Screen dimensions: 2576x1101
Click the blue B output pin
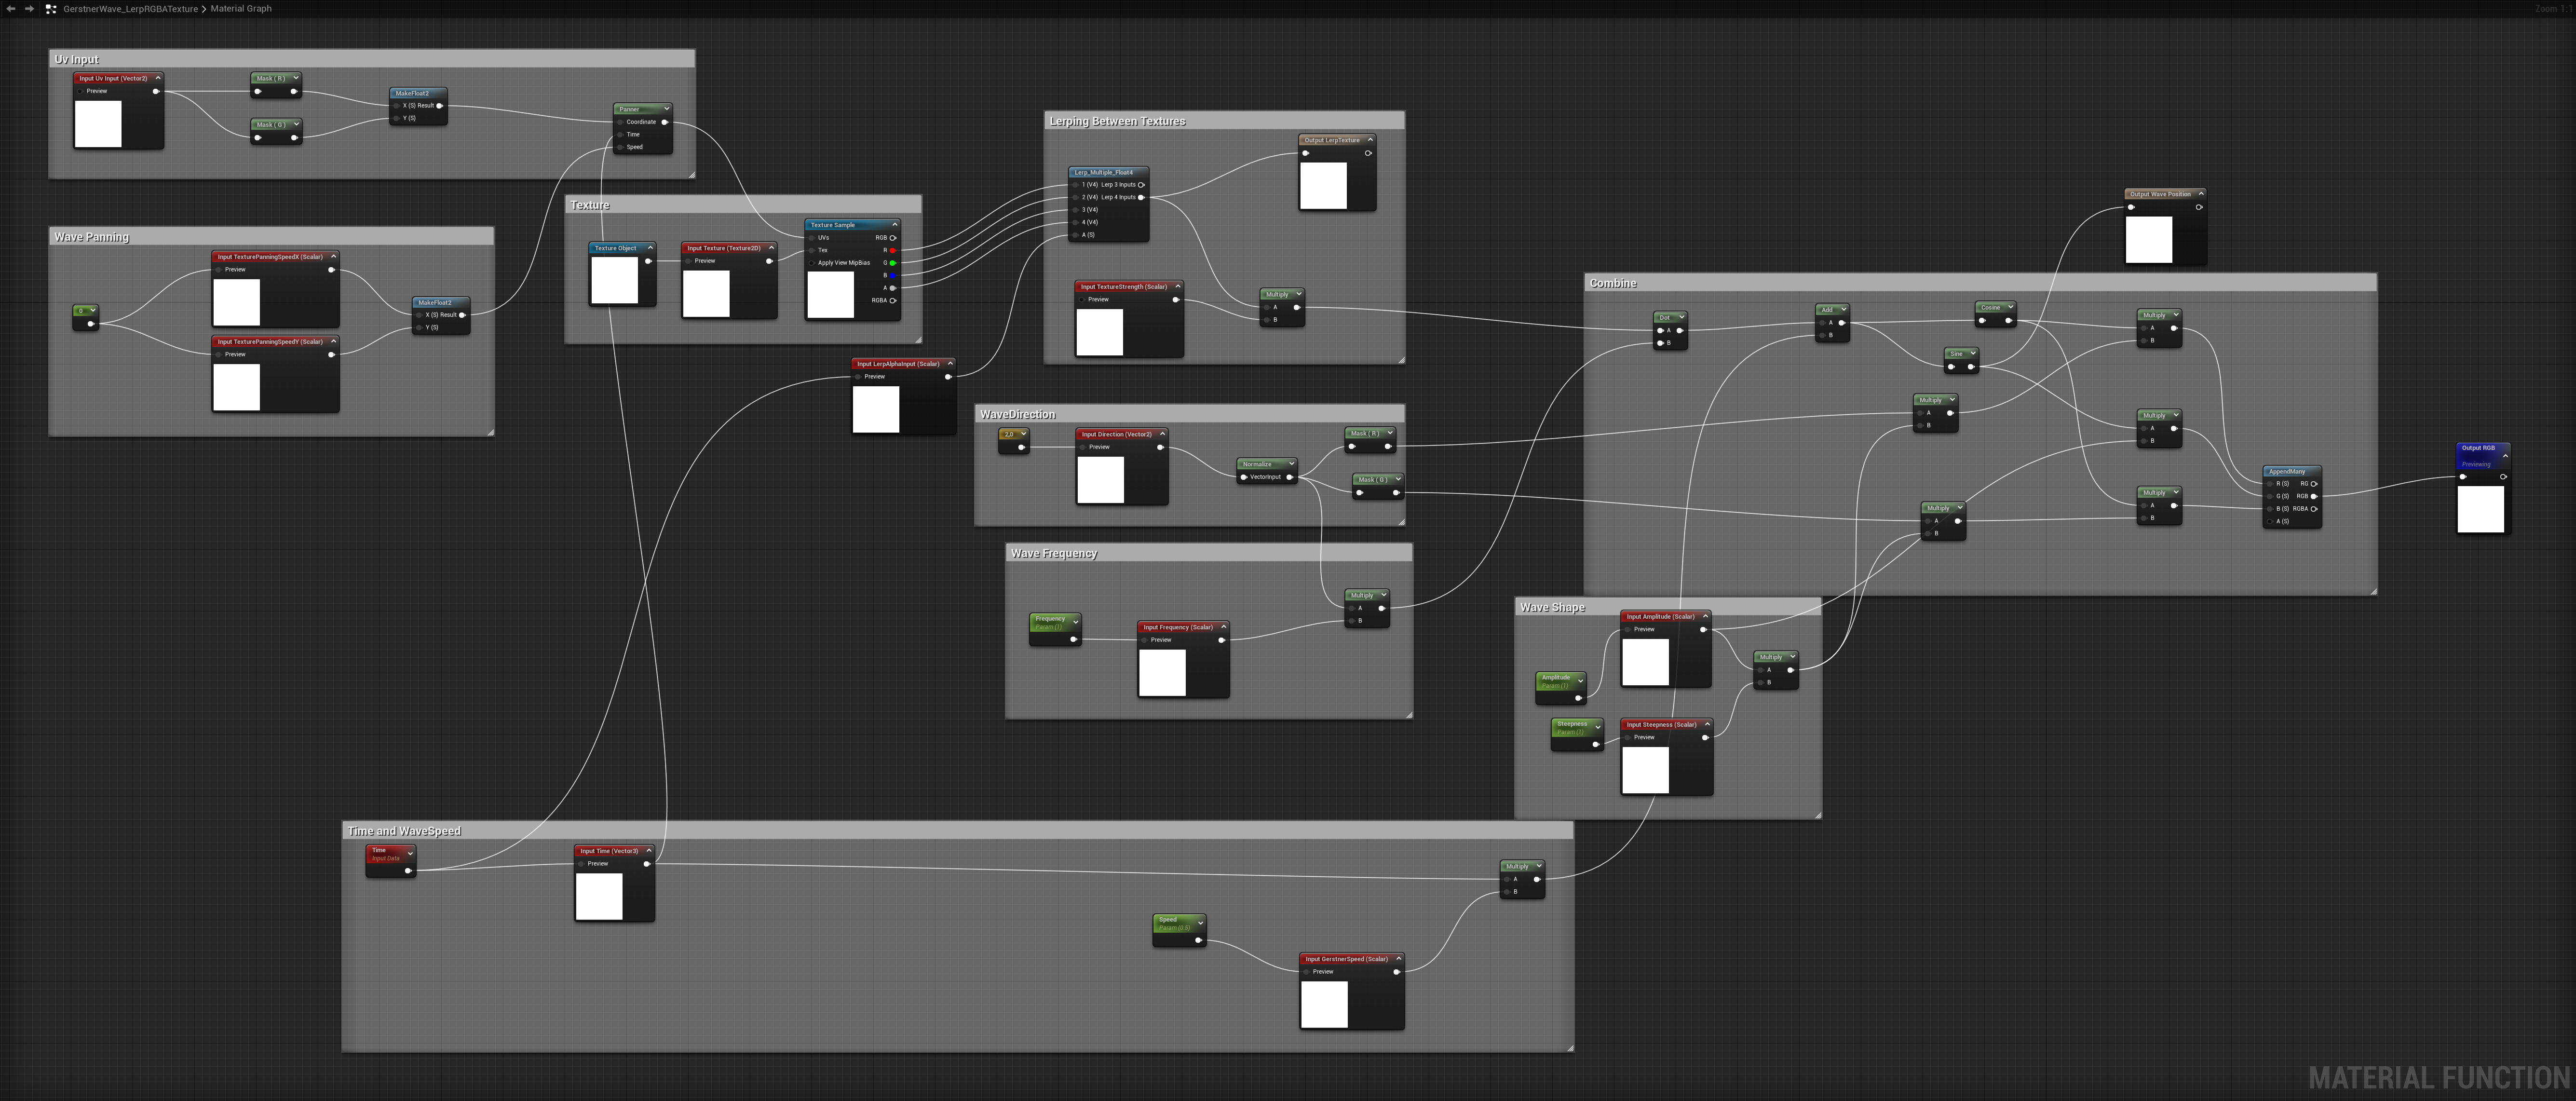coord(893,275)
